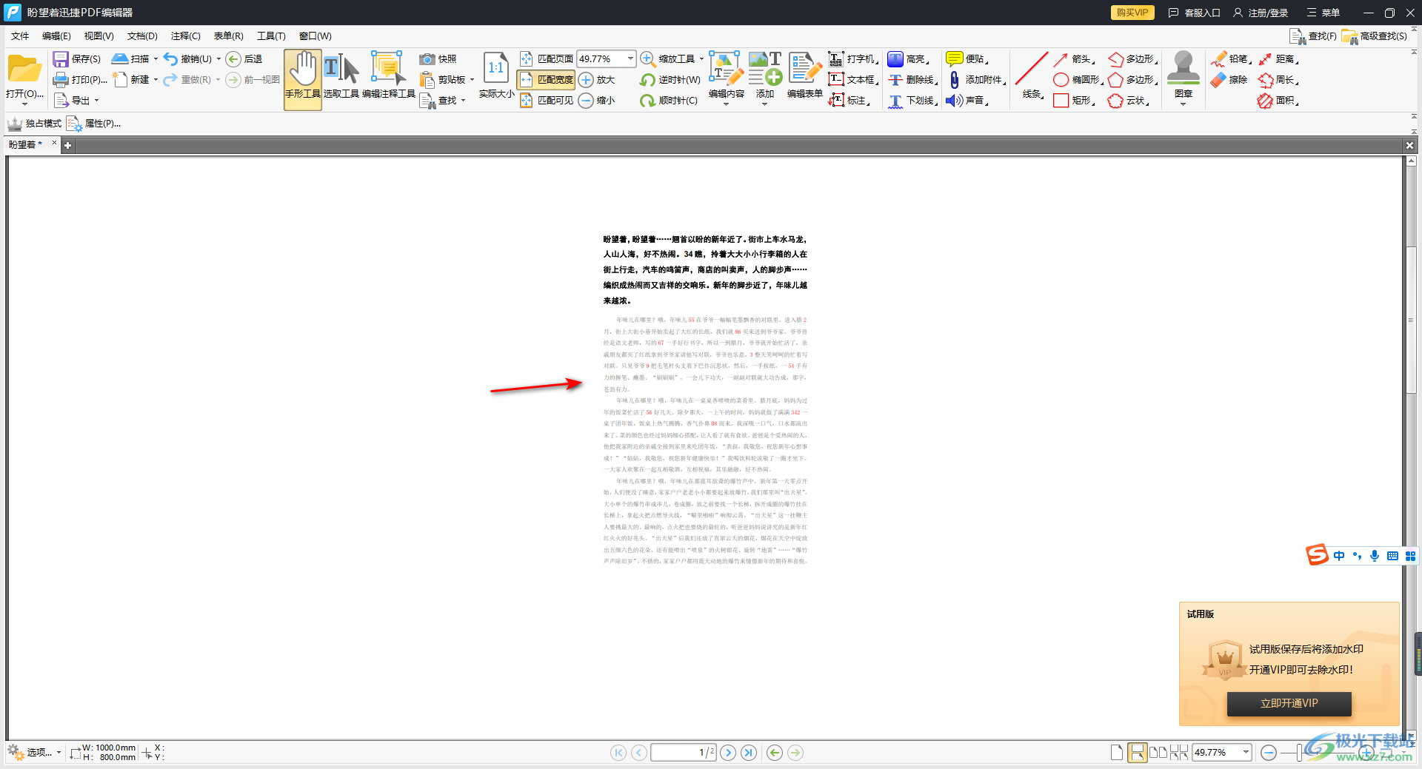Select the Distance measuring tool (距离)
Screen dimensions: 1422x769
[x=1278, y=58]
